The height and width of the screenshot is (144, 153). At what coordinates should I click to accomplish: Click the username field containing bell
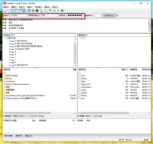click(49, 15)
